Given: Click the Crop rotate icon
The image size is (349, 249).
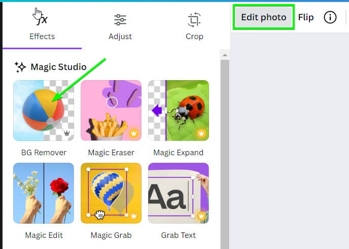Looking at the screenshot, I should (x=194, y=20).
